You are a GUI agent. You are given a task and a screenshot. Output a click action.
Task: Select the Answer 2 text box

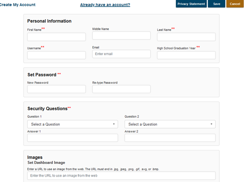tap(170, 138)
